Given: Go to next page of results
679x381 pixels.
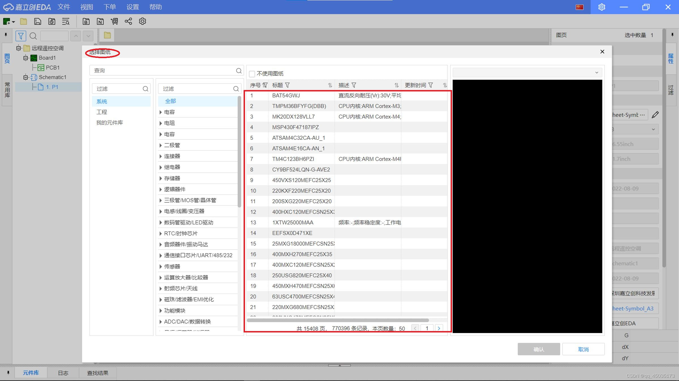Looking at the screenshot, I should 439,328.
